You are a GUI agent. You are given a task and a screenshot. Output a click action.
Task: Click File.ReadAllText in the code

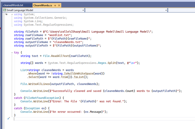click(56, 56)
